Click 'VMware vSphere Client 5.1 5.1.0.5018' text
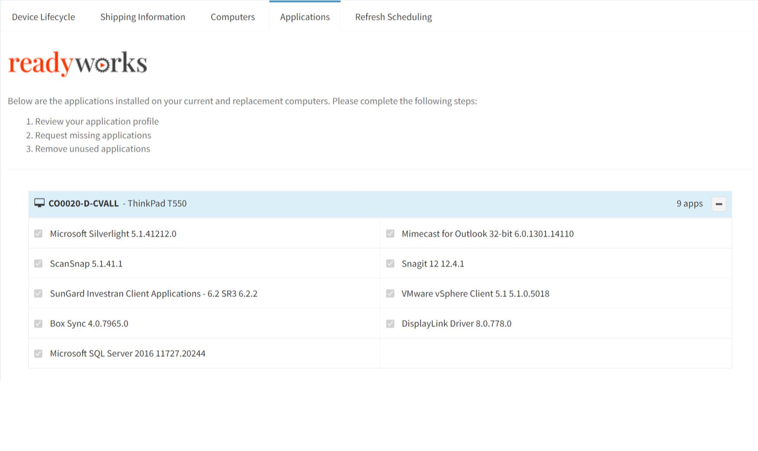 [x=476, y=293]
